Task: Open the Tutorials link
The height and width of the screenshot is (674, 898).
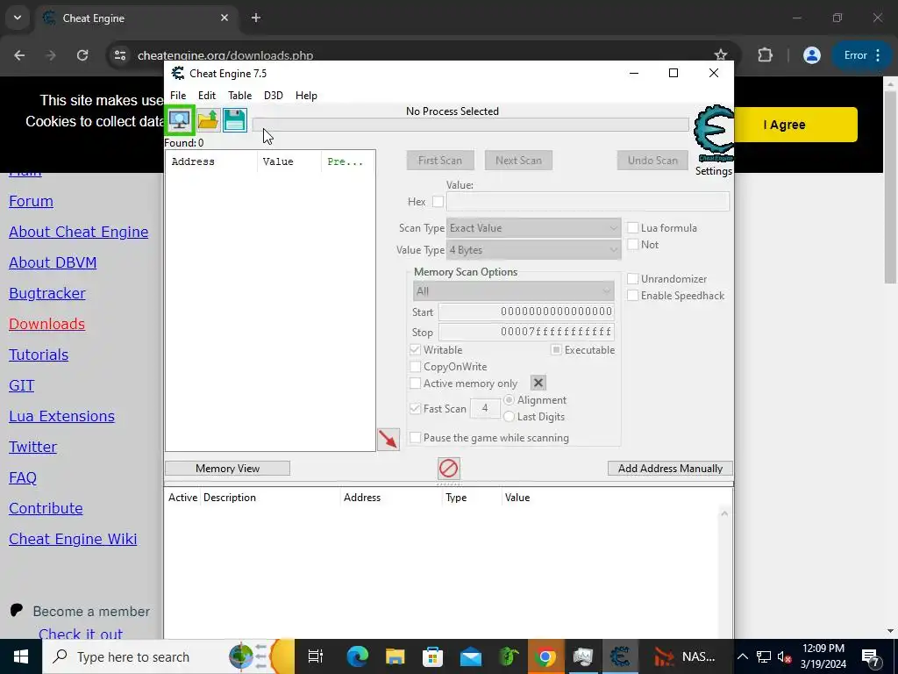Action: (x=39, y=355)
